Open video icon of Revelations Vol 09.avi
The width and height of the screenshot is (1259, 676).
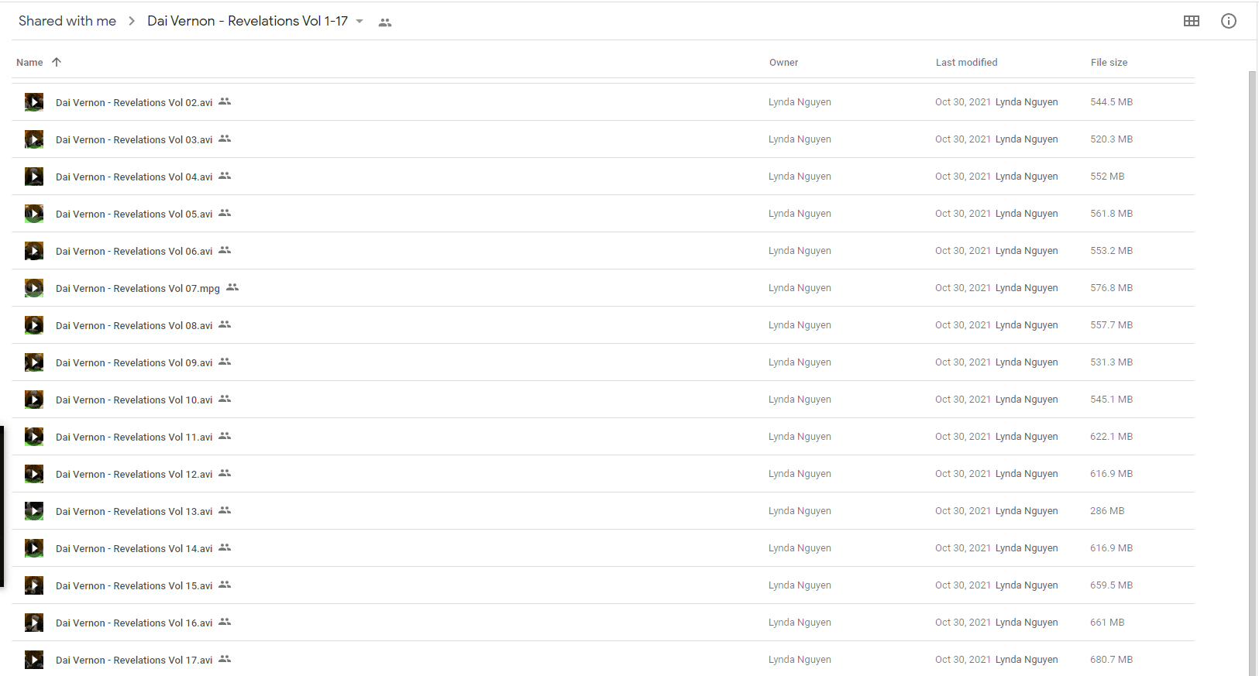click(34, 362)
